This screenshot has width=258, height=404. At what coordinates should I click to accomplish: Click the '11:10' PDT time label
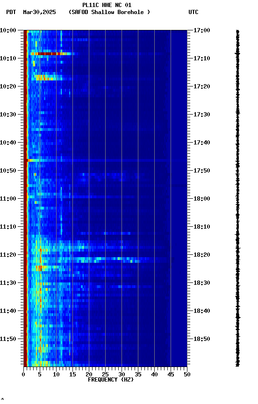coord(8,227)
